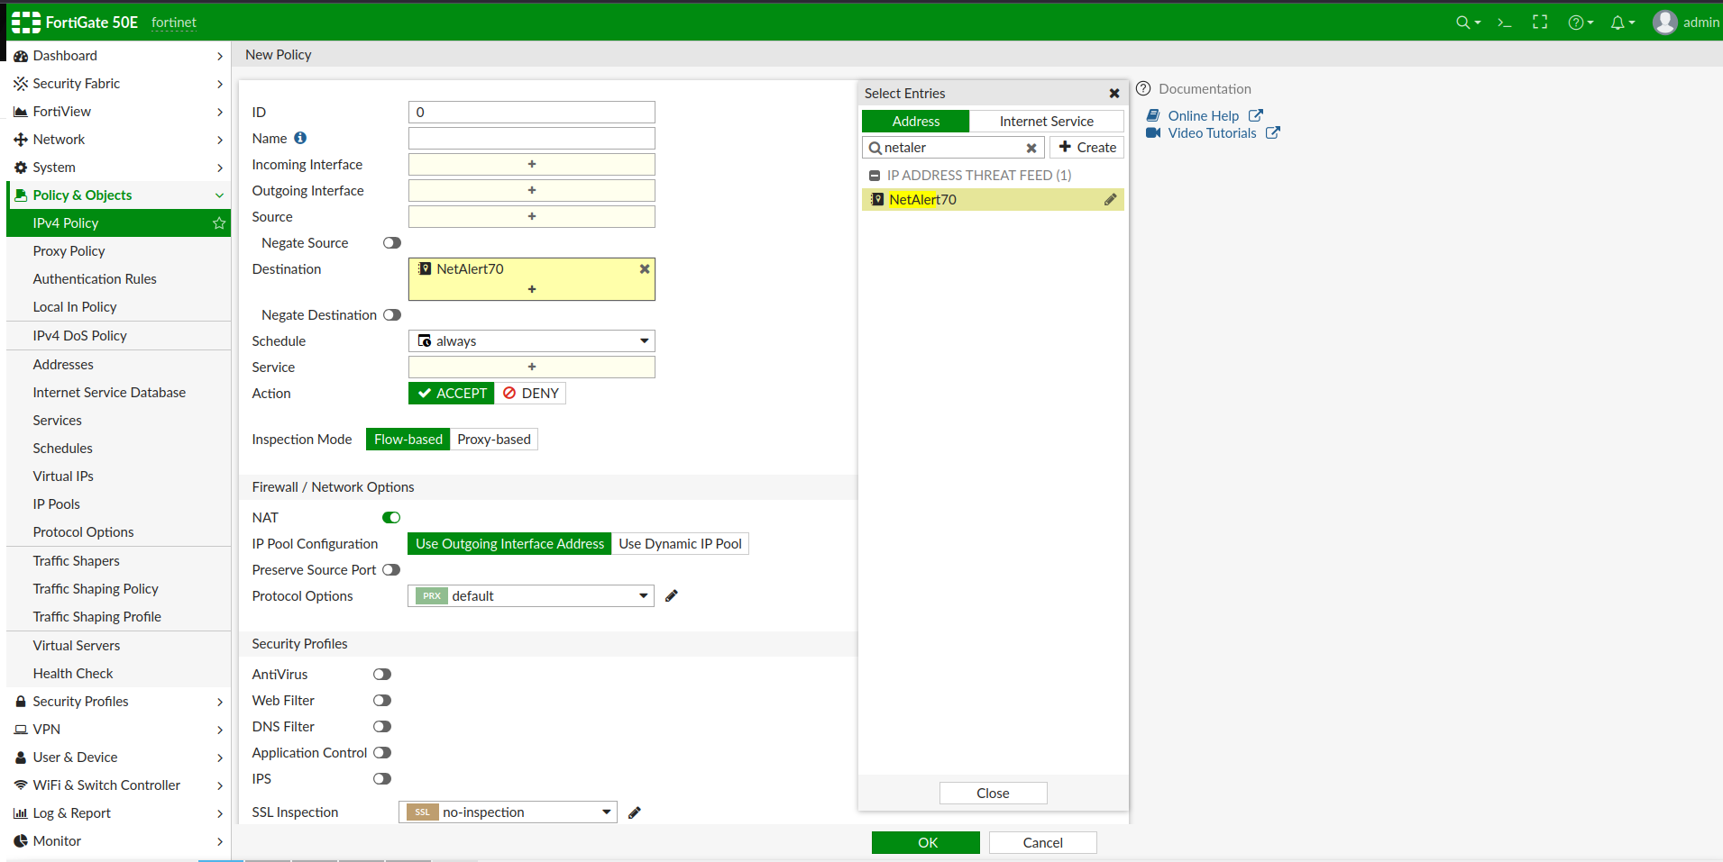Click the Documentation question icon
The width and height of the screenshot is (1723, 862).
pos(1143,88)
